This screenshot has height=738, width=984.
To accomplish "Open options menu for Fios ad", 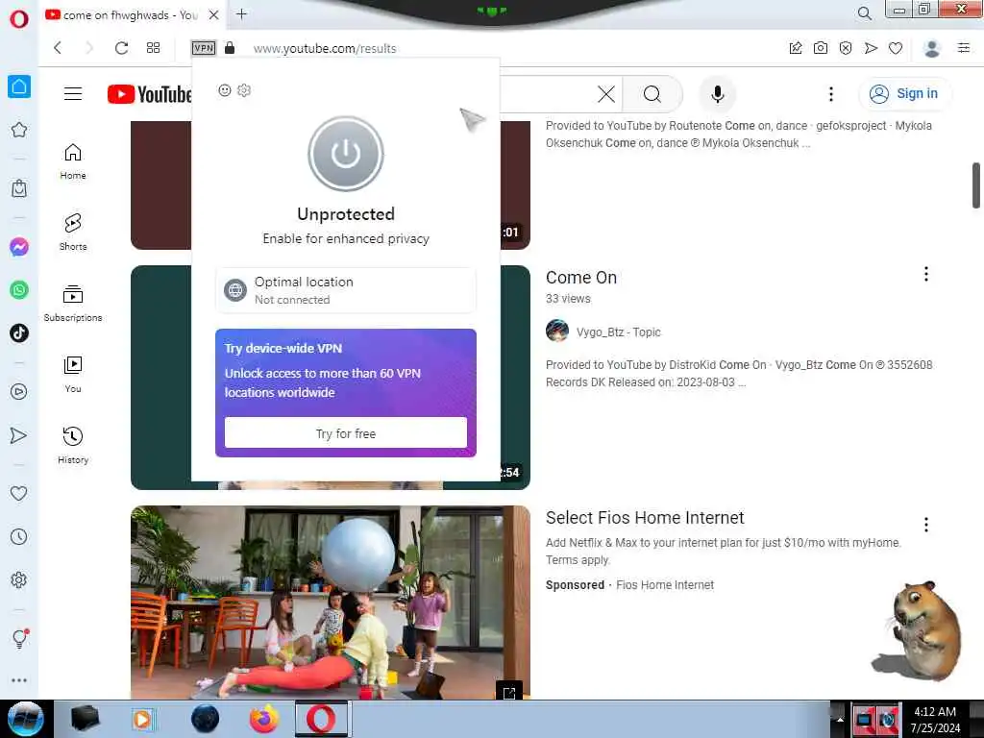I will [925, 525].
